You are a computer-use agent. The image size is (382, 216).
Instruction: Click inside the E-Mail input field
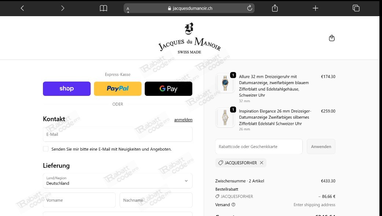tap(117, 134)
